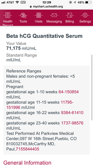Tap the mychart.uchealth.org address bar
This screenshot has height=165, width=93.
point(47,6)
